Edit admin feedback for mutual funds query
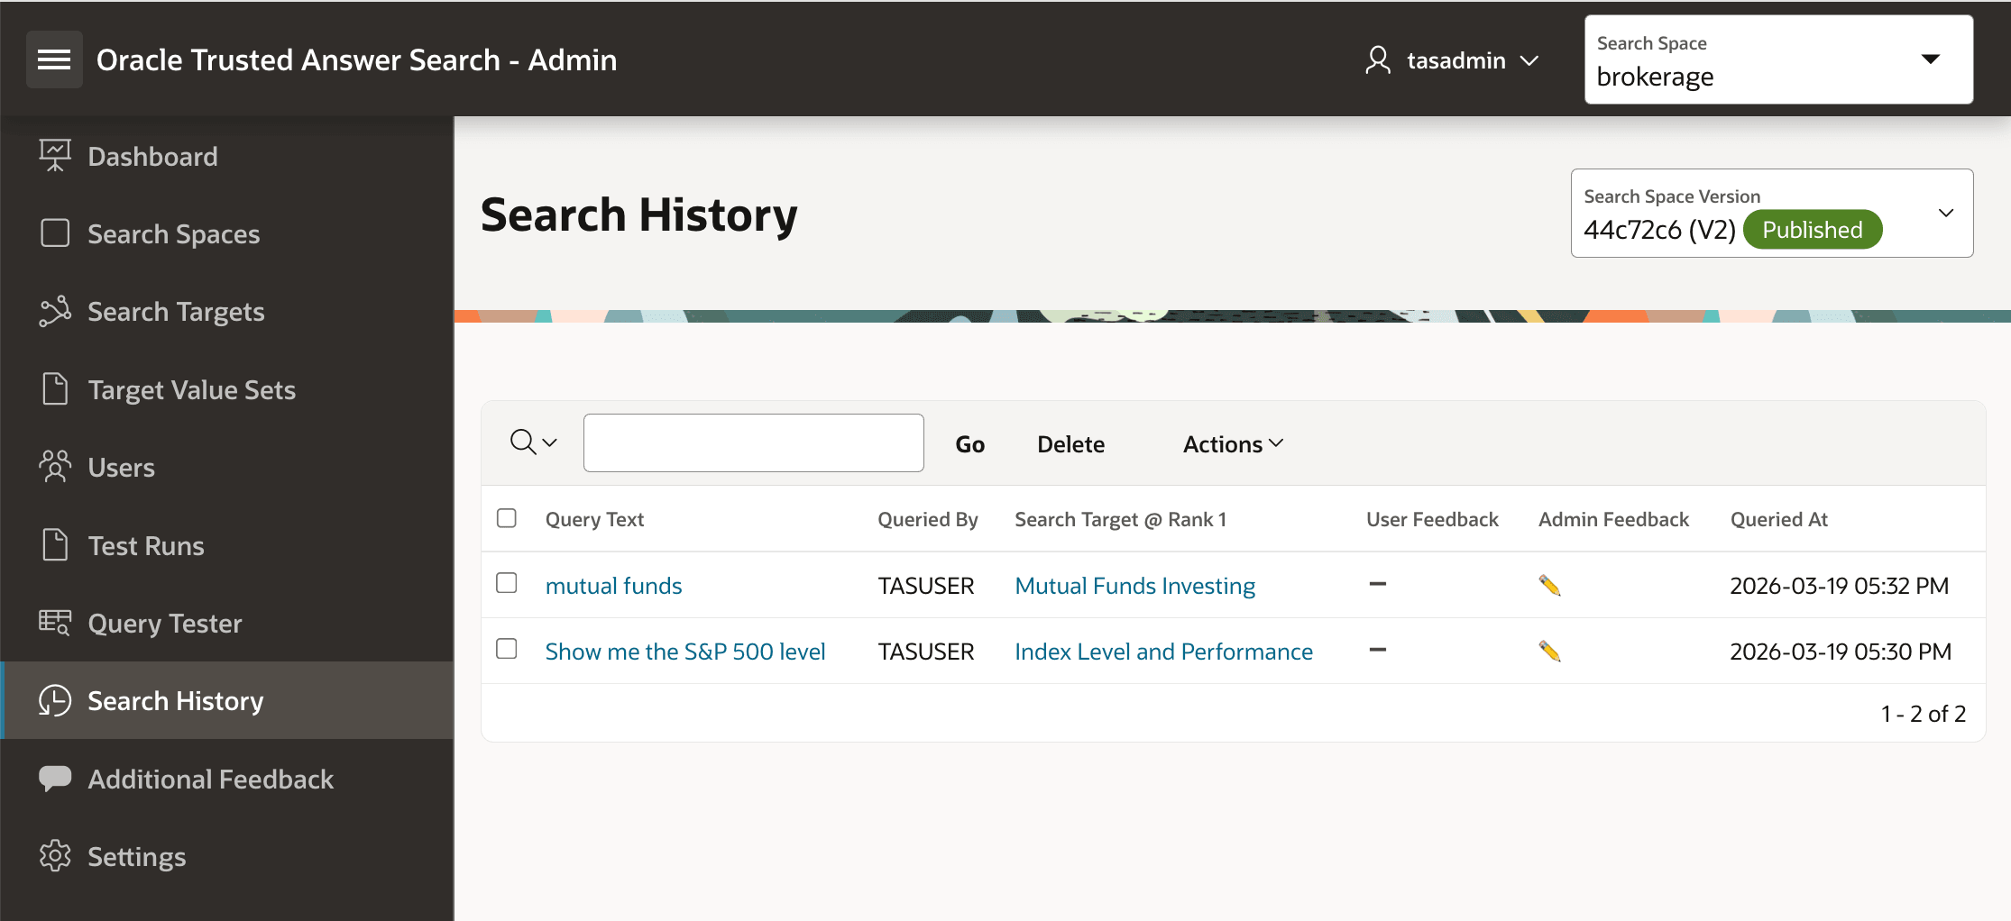2011x921 pixels. pyautogui.click(x=1550, y=585)
